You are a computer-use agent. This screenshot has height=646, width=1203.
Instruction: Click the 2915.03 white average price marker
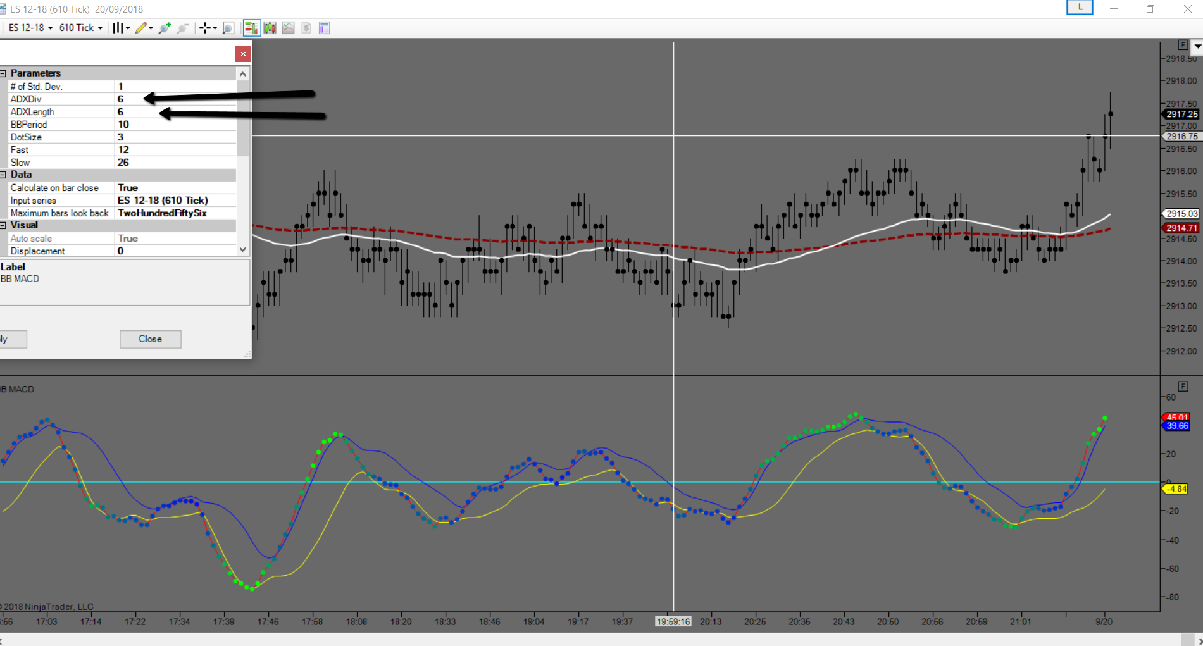point(1180,214)
